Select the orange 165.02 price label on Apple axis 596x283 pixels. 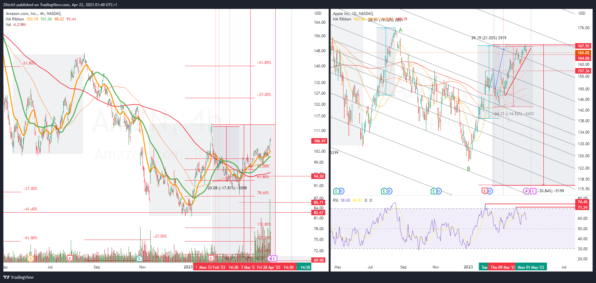coord(583,53)
